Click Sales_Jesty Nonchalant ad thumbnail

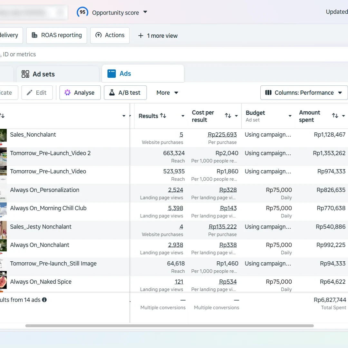(3, 230)
